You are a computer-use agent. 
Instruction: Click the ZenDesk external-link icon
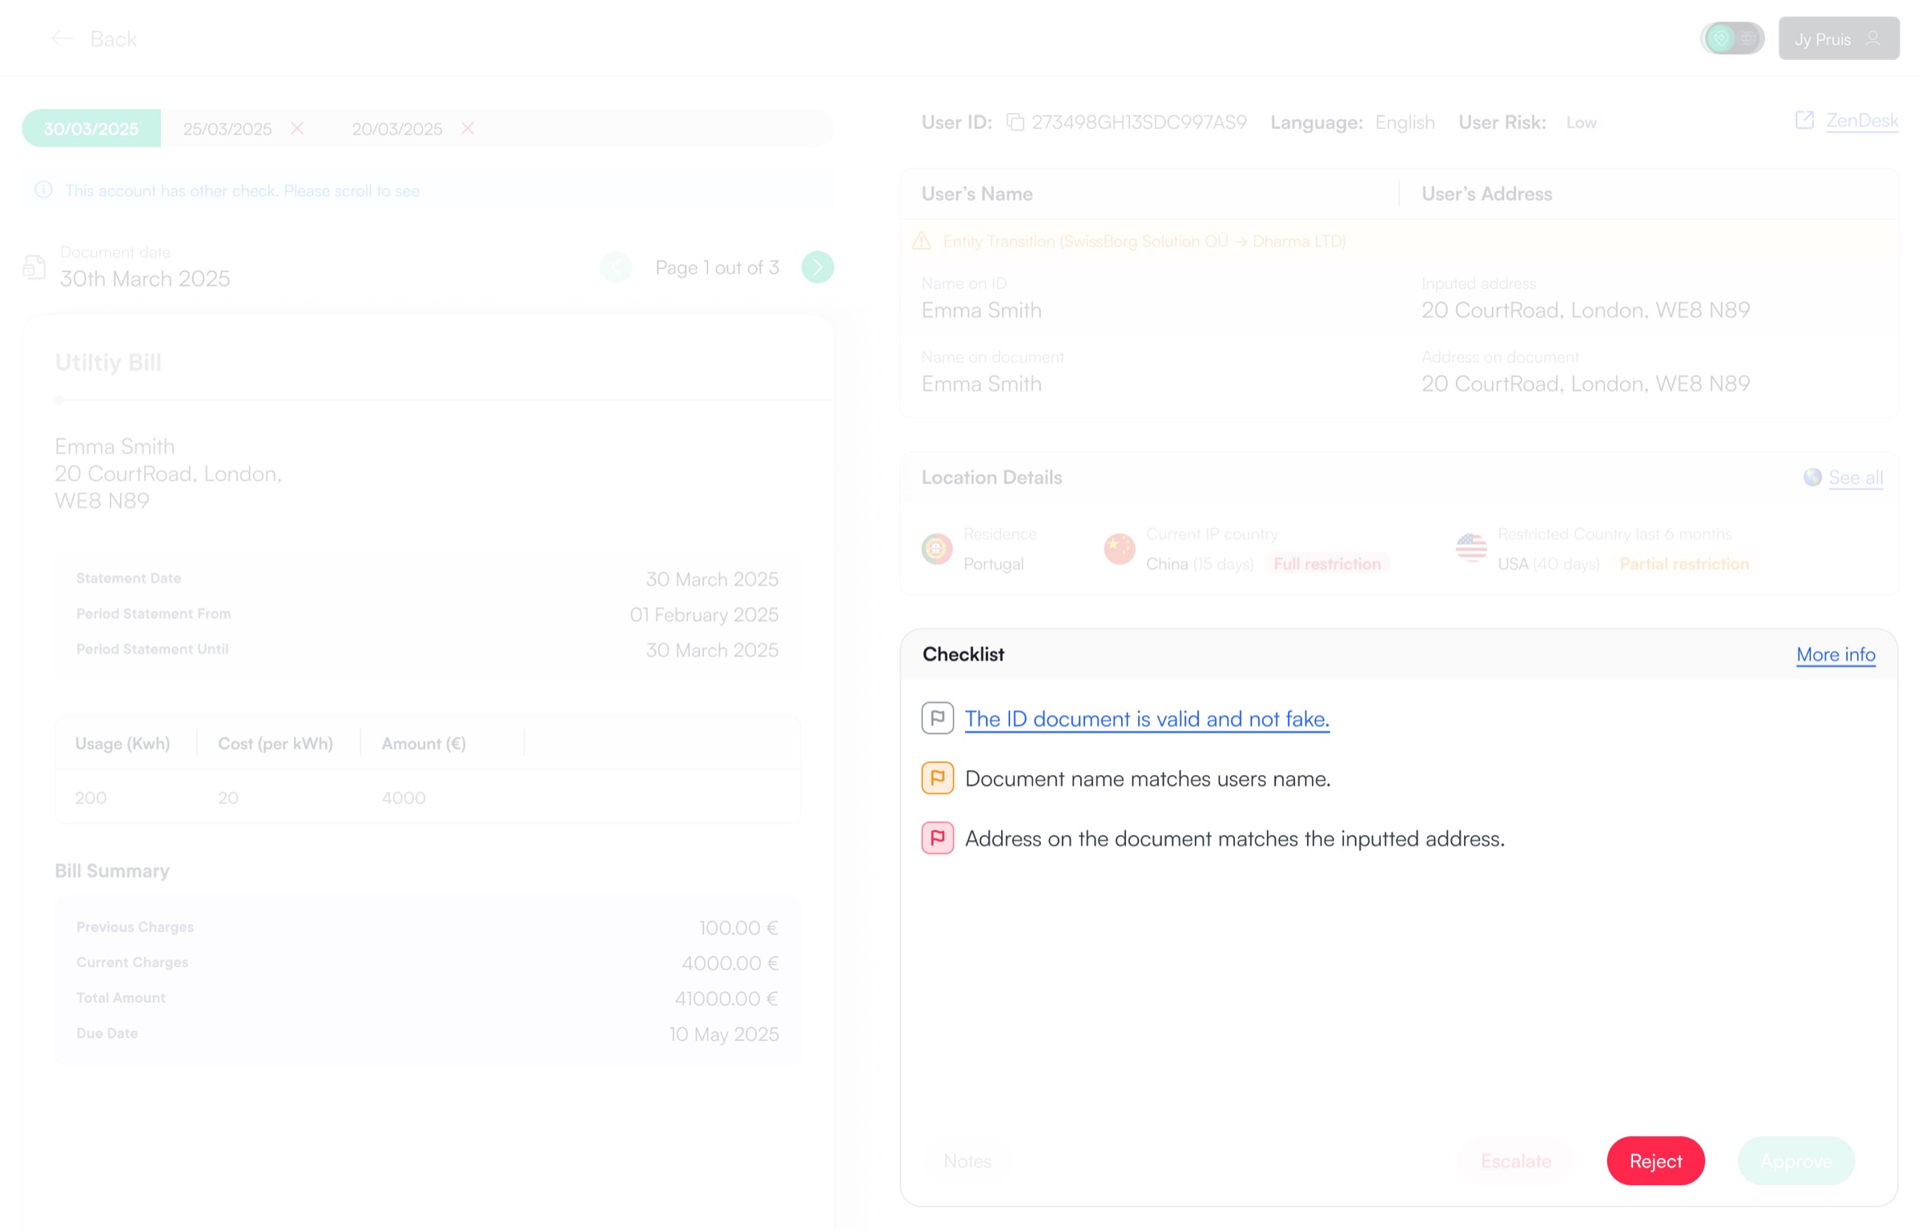click(1804, 120)
